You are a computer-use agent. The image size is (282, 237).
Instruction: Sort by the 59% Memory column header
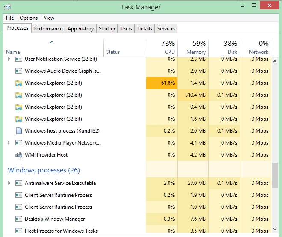point(193,48)
